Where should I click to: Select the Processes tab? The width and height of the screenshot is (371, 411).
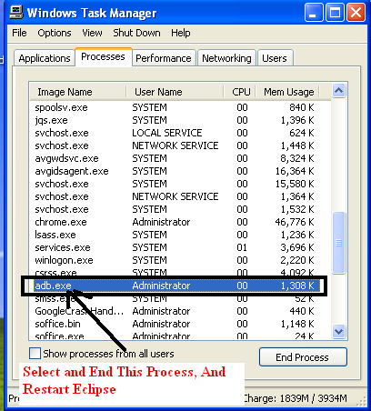coord(103,56)
